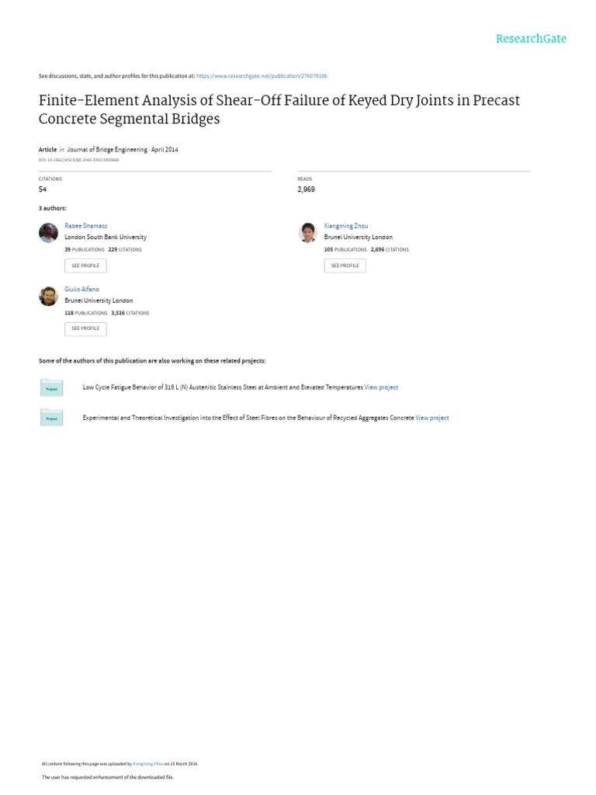Open Giulio Alfano author name link
This screenshot has height=795, width=596.
click(x=81, y=289)
